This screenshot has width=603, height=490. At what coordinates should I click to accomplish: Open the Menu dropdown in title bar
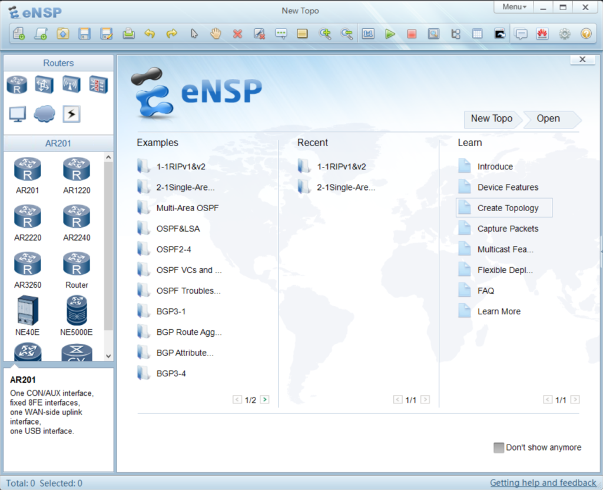point(513,7)
